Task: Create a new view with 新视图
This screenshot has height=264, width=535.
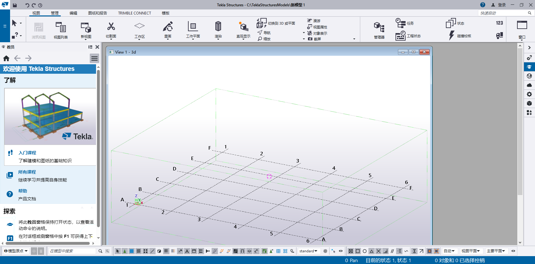Action: [x=86, y=30]
